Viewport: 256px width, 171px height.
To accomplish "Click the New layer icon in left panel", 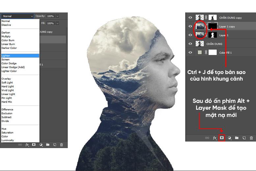I will 55,145.
